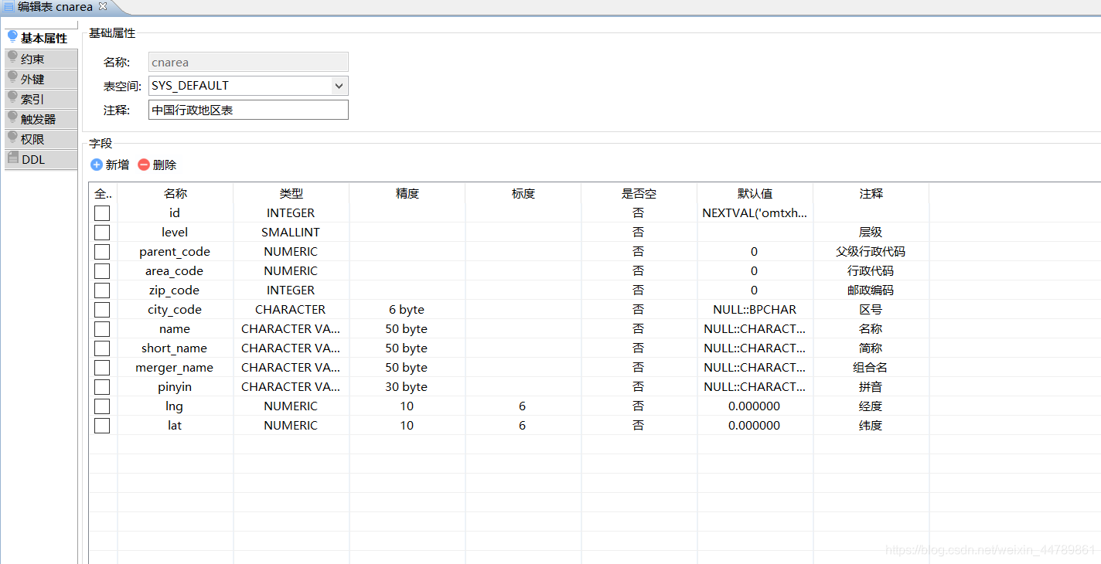The image size is (1101, 564).
Task: Click the 精度 column header
Action: (x=407, y=193)
